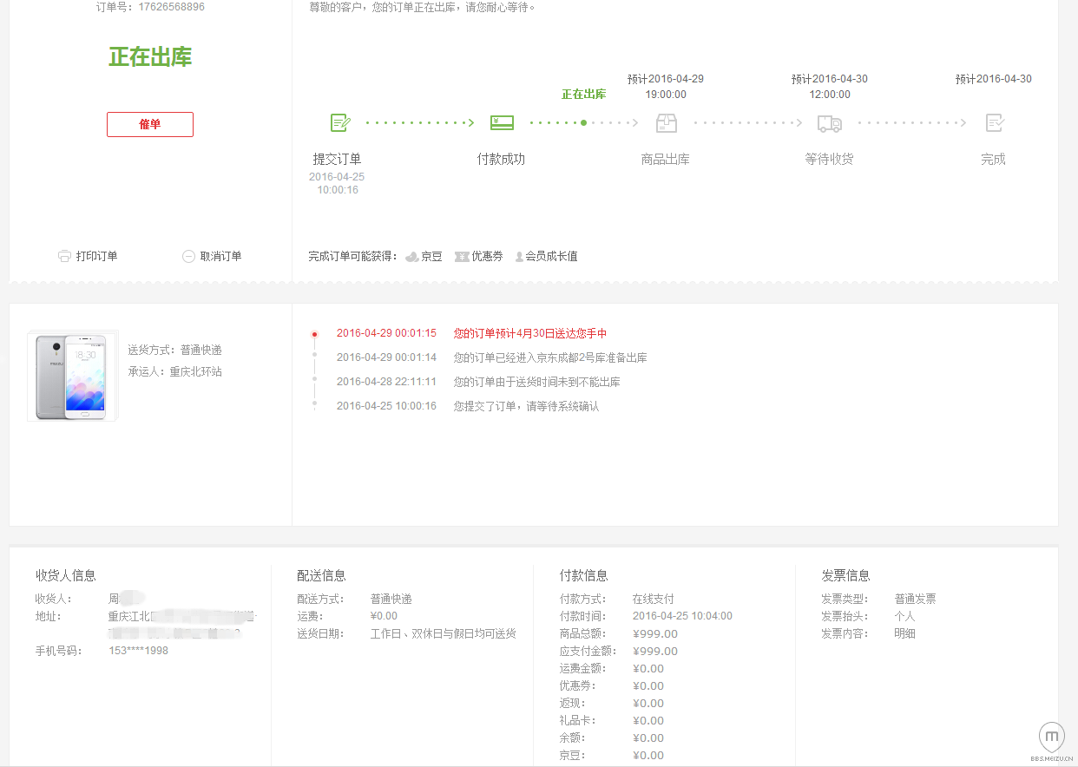
Task: Click the 优惠券 coupon reward icon
Action: (x=462, y=256)
